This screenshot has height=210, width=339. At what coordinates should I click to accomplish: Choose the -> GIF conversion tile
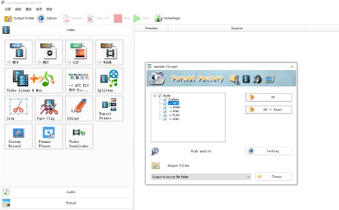79,53
